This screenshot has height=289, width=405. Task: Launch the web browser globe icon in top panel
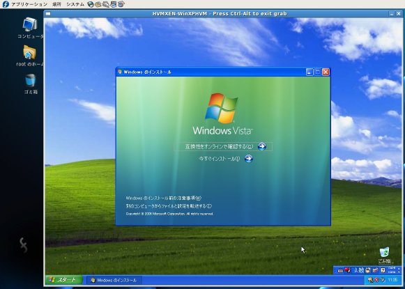pos(91,4)
